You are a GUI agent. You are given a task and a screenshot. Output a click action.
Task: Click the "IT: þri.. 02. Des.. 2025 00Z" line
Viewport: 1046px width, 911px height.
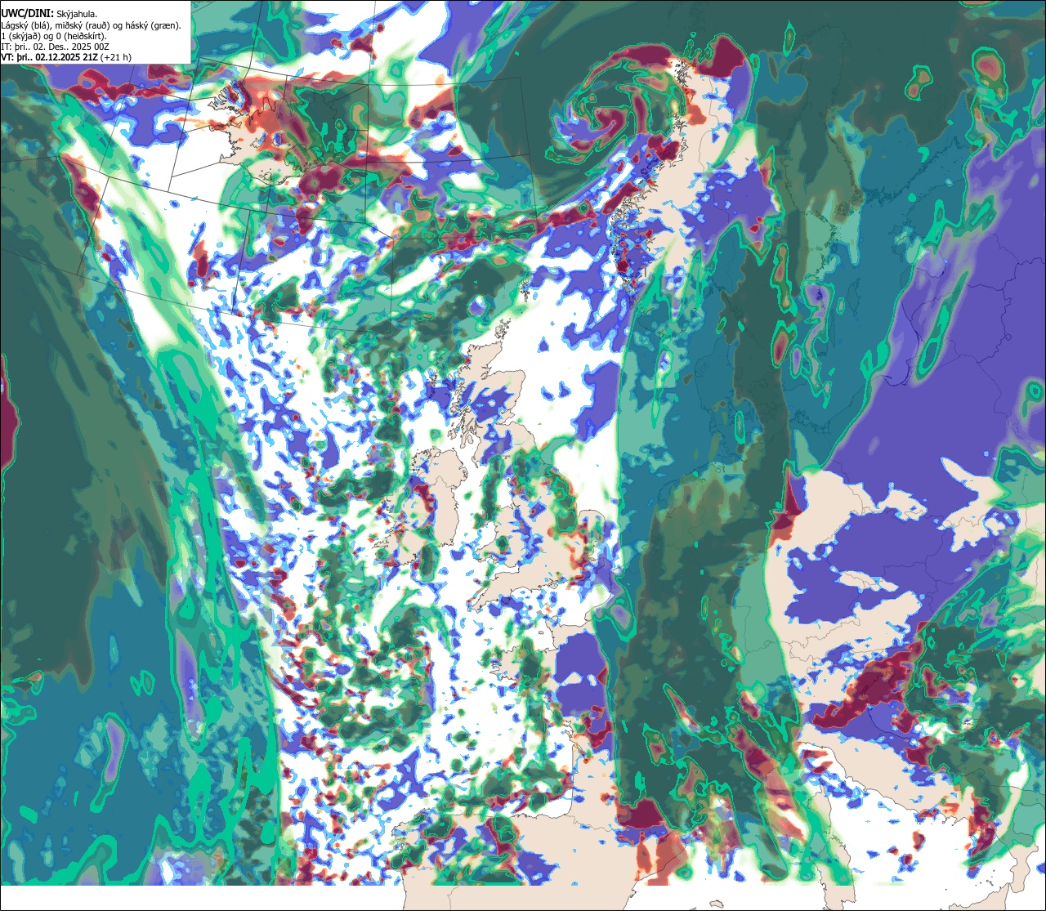pyautogui.click(x=55, y=47)
